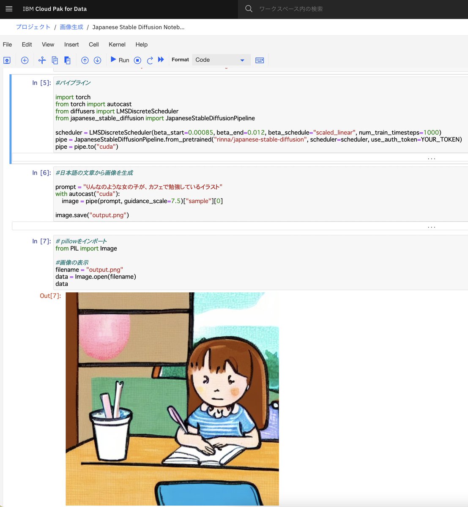Viewport: 468px width, 507px height.
Task: Select code cell In [7]
Action: pyautogui.click(x=260, y=262)
